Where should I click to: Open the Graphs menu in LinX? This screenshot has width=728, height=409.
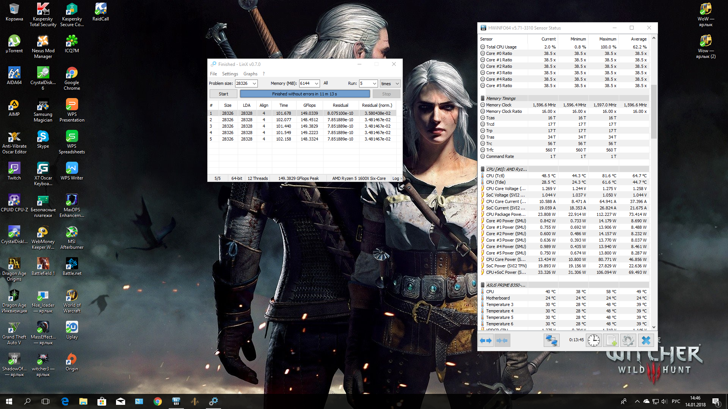click(250, 74)
